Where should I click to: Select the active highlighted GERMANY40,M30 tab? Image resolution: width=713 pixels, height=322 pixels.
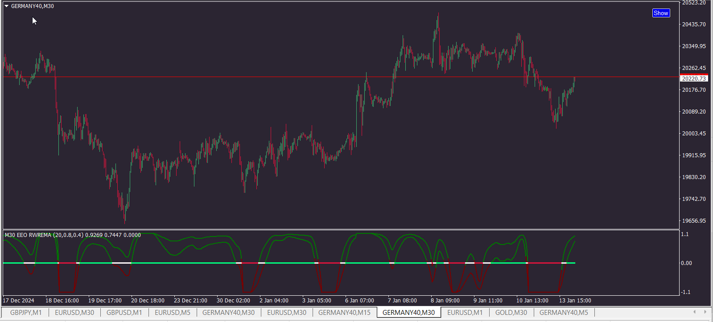(408, 313)
